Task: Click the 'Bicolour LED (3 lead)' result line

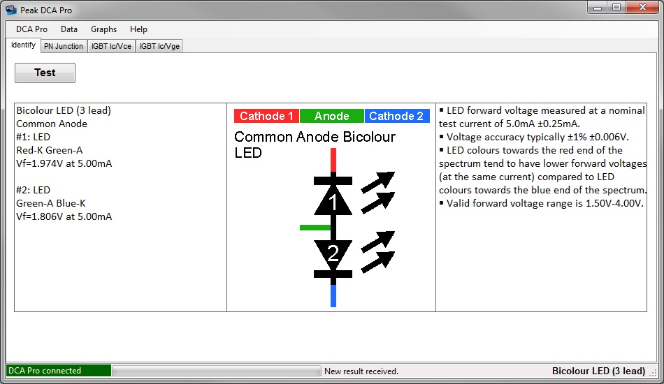Action: coord(64,110)
